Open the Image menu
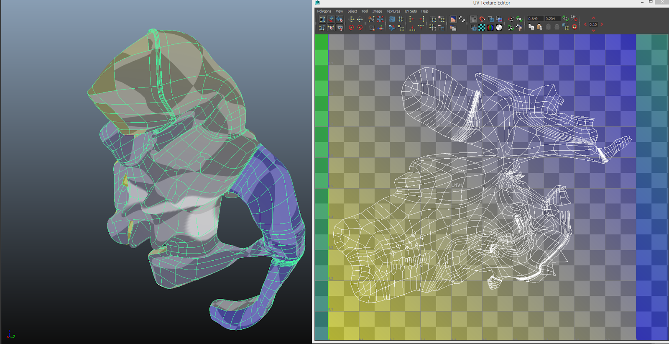This screenshot has width=669, height=344. [377, 11]
